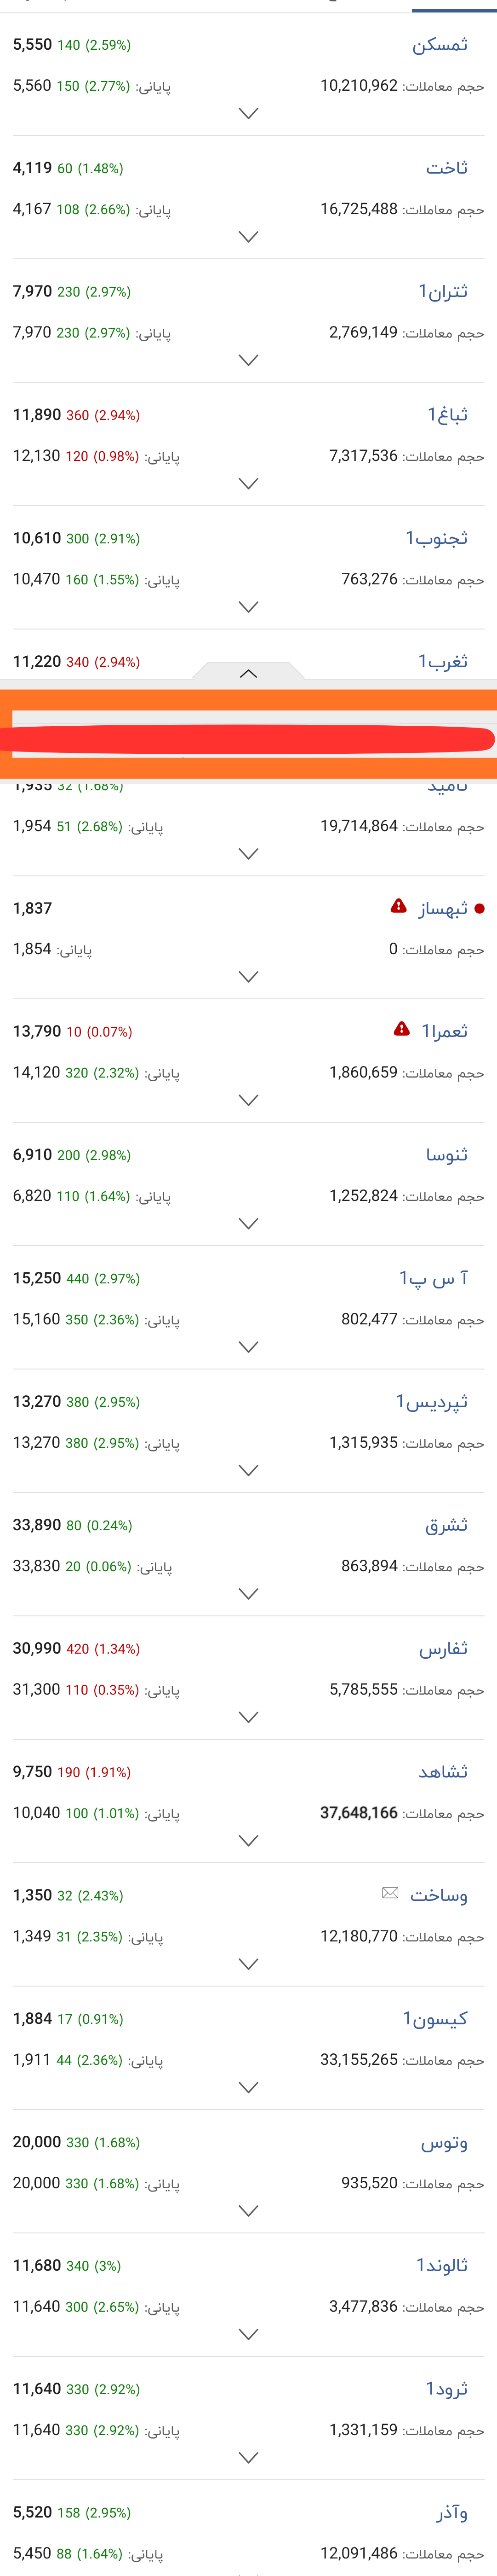Expand details under ثتران1
This screenshot has width=497, height=2576.
[248, 360]
